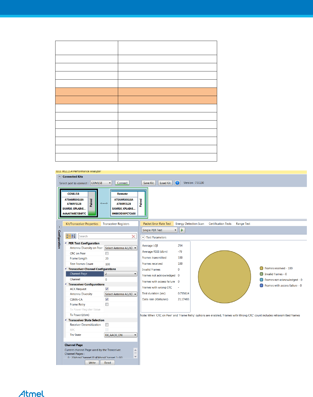Start the test with the green play icon
The height and width of the screenshot is (397, 313).
(182, 230)
